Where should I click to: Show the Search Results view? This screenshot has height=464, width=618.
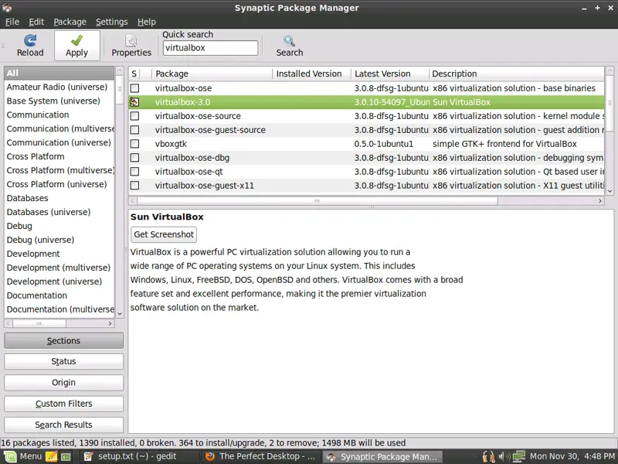click(x=63, y=425)
